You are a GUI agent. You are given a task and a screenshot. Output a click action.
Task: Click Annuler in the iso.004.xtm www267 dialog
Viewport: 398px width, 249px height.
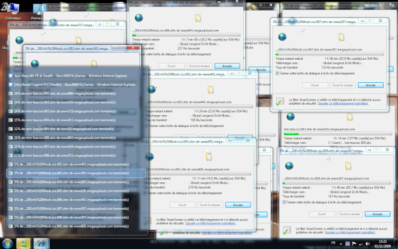(377, 214)
